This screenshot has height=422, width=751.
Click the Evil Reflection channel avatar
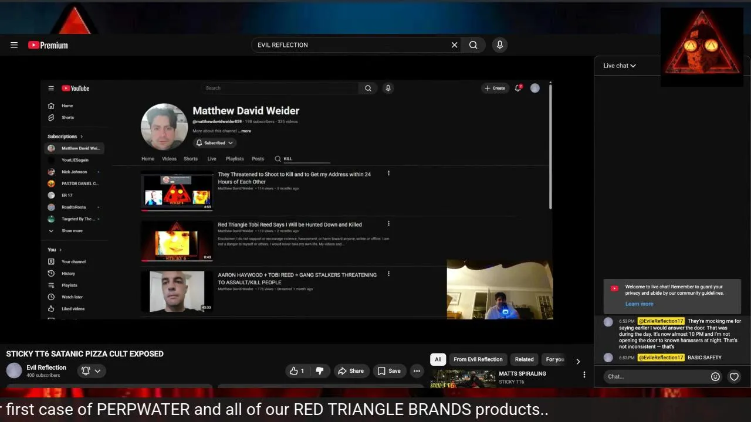point(14,370)
